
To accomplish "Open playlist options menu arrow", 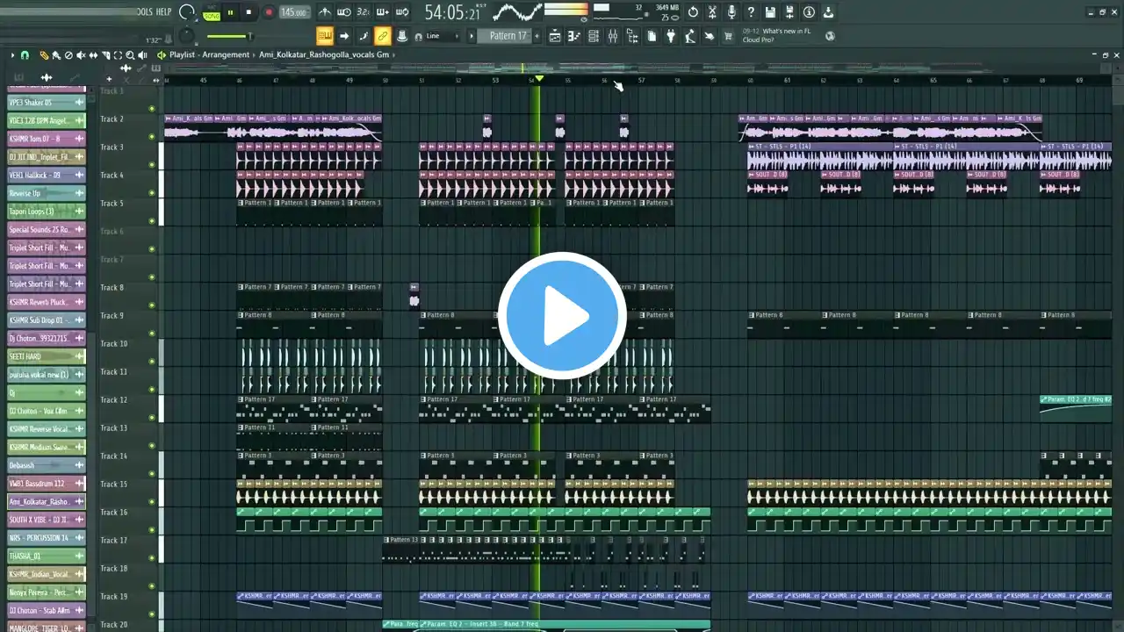I will tap(13, 55).
